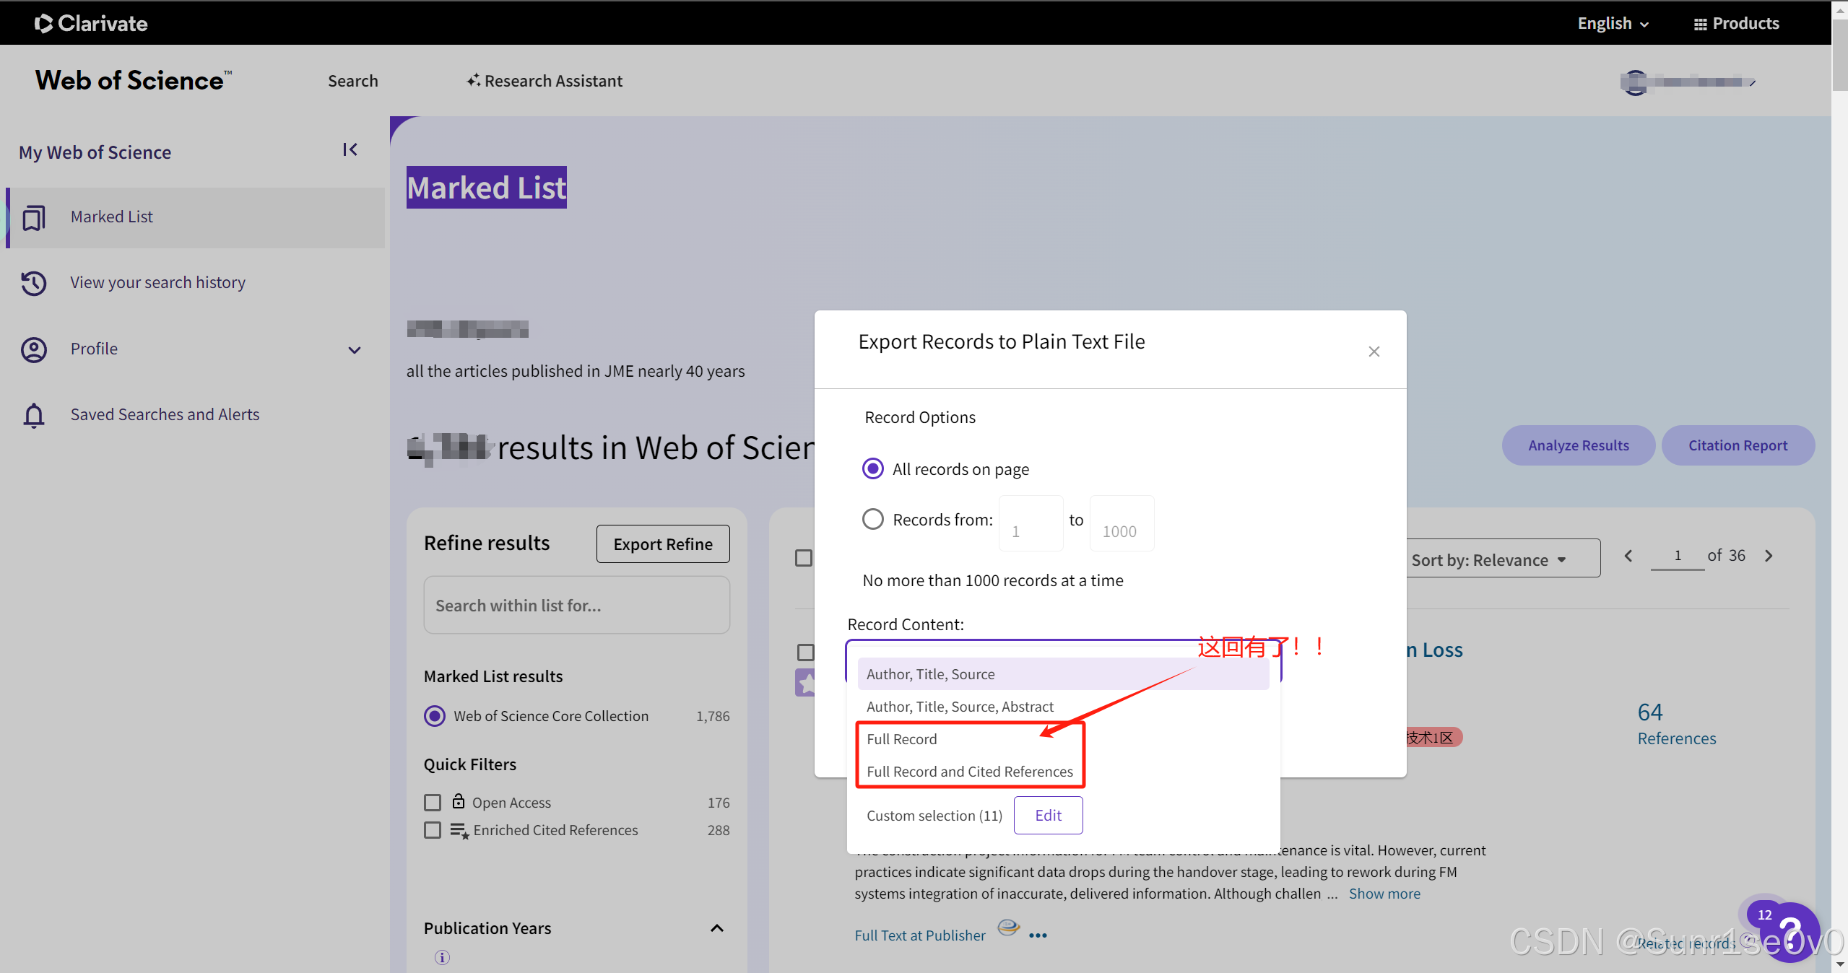Choose Full Record from content options
Viewport: 1848px width, 973px height.
901,739
